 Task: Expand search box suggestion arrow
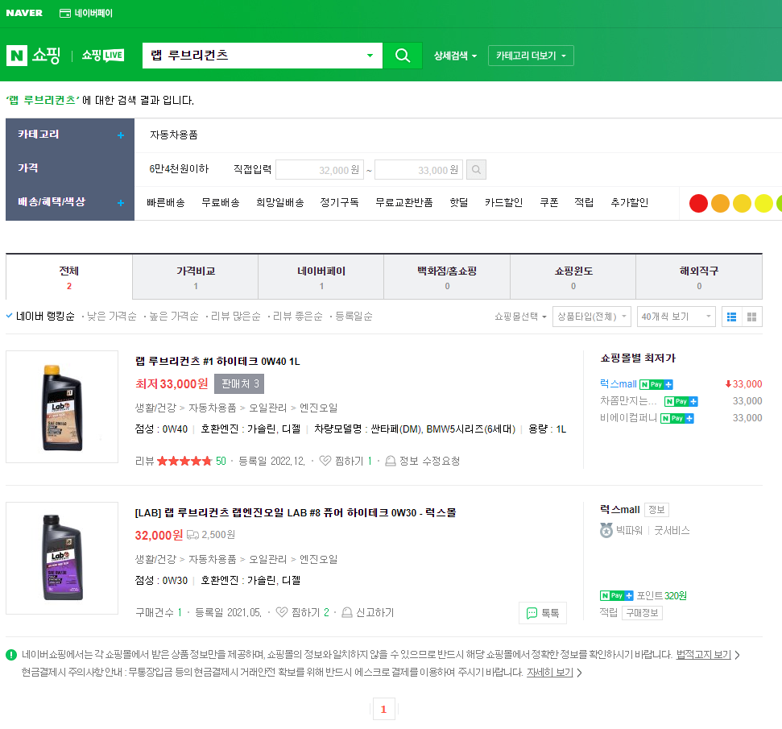[x=370, y=56]
